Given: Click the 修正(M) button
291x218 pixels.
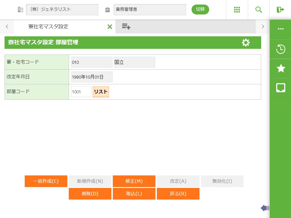Looking at the screenshot, I should (x=134, y=181).
